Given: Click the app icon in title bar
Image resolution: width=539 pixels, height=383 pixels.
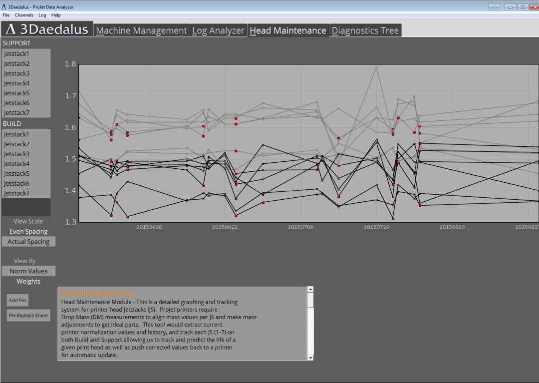Looking at the screenshot, I should 4,6.
